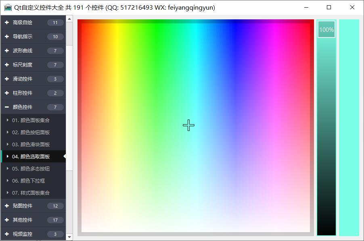Expand the 高级自绘 category plus icon
Screen dimensions: 364x241
(x=7, y=23)
